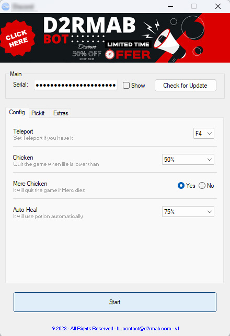230x336 pixels.
Task: Click the megaphone graphic in banner
Action: point(170,44)
